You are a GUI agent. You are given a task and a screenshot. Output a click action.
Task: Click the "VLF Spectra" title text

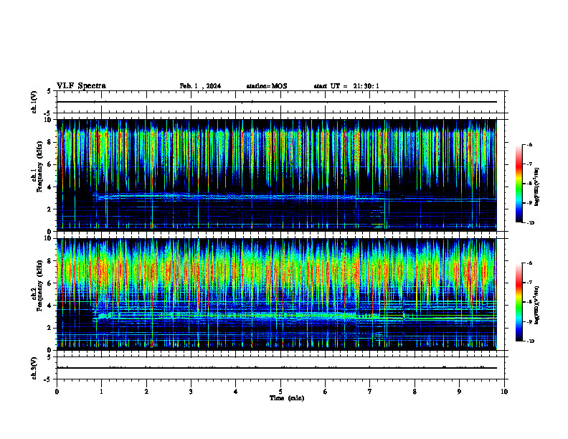point(81,86)
